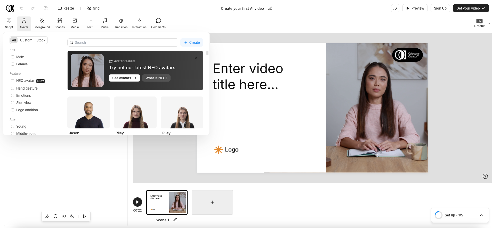Enable the Hand gesture filter

(x=13, y=88)
